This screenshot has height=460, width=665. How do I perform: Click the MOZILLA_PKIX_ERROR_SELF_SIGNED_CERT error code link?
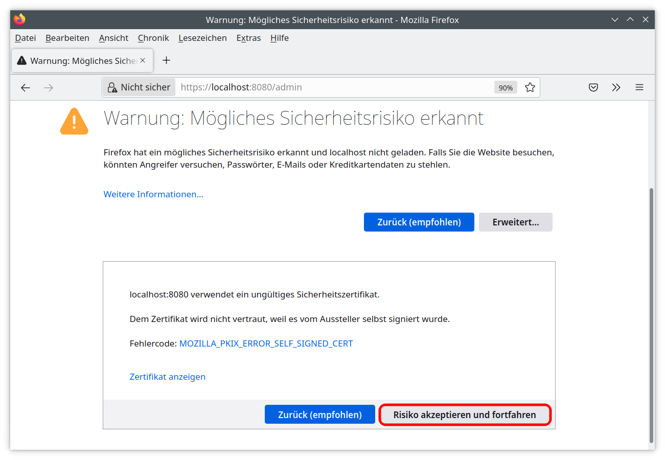pos(266,343)
